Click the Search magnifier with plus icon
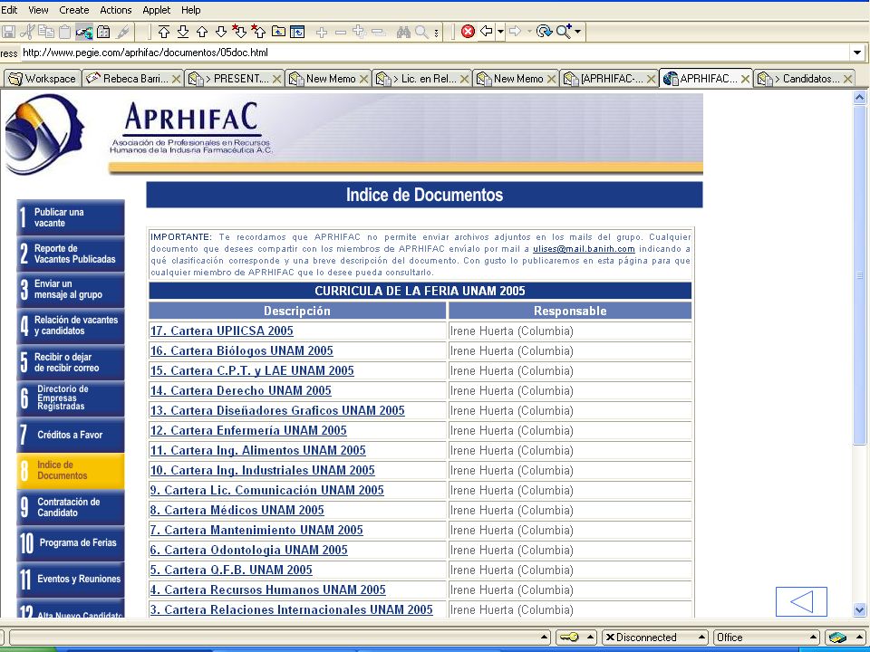This screenshot has width=870, height=652. pos(564,32)
